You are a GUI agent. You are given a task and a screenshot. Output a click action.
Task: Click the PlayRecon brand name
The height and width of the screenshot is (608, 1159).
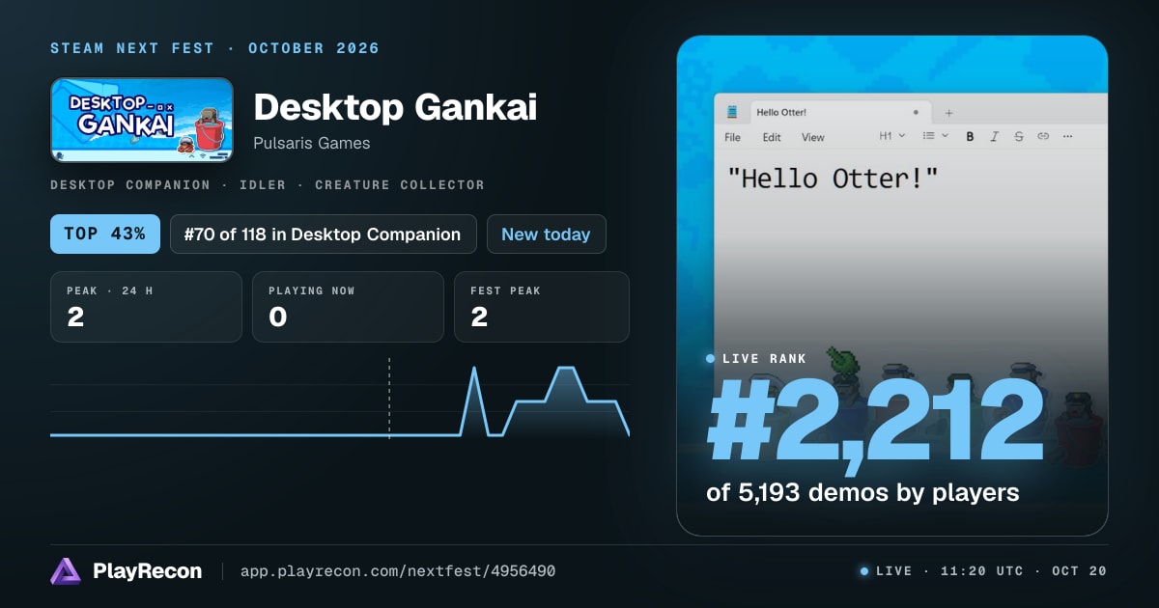click(x=148, y=571)
